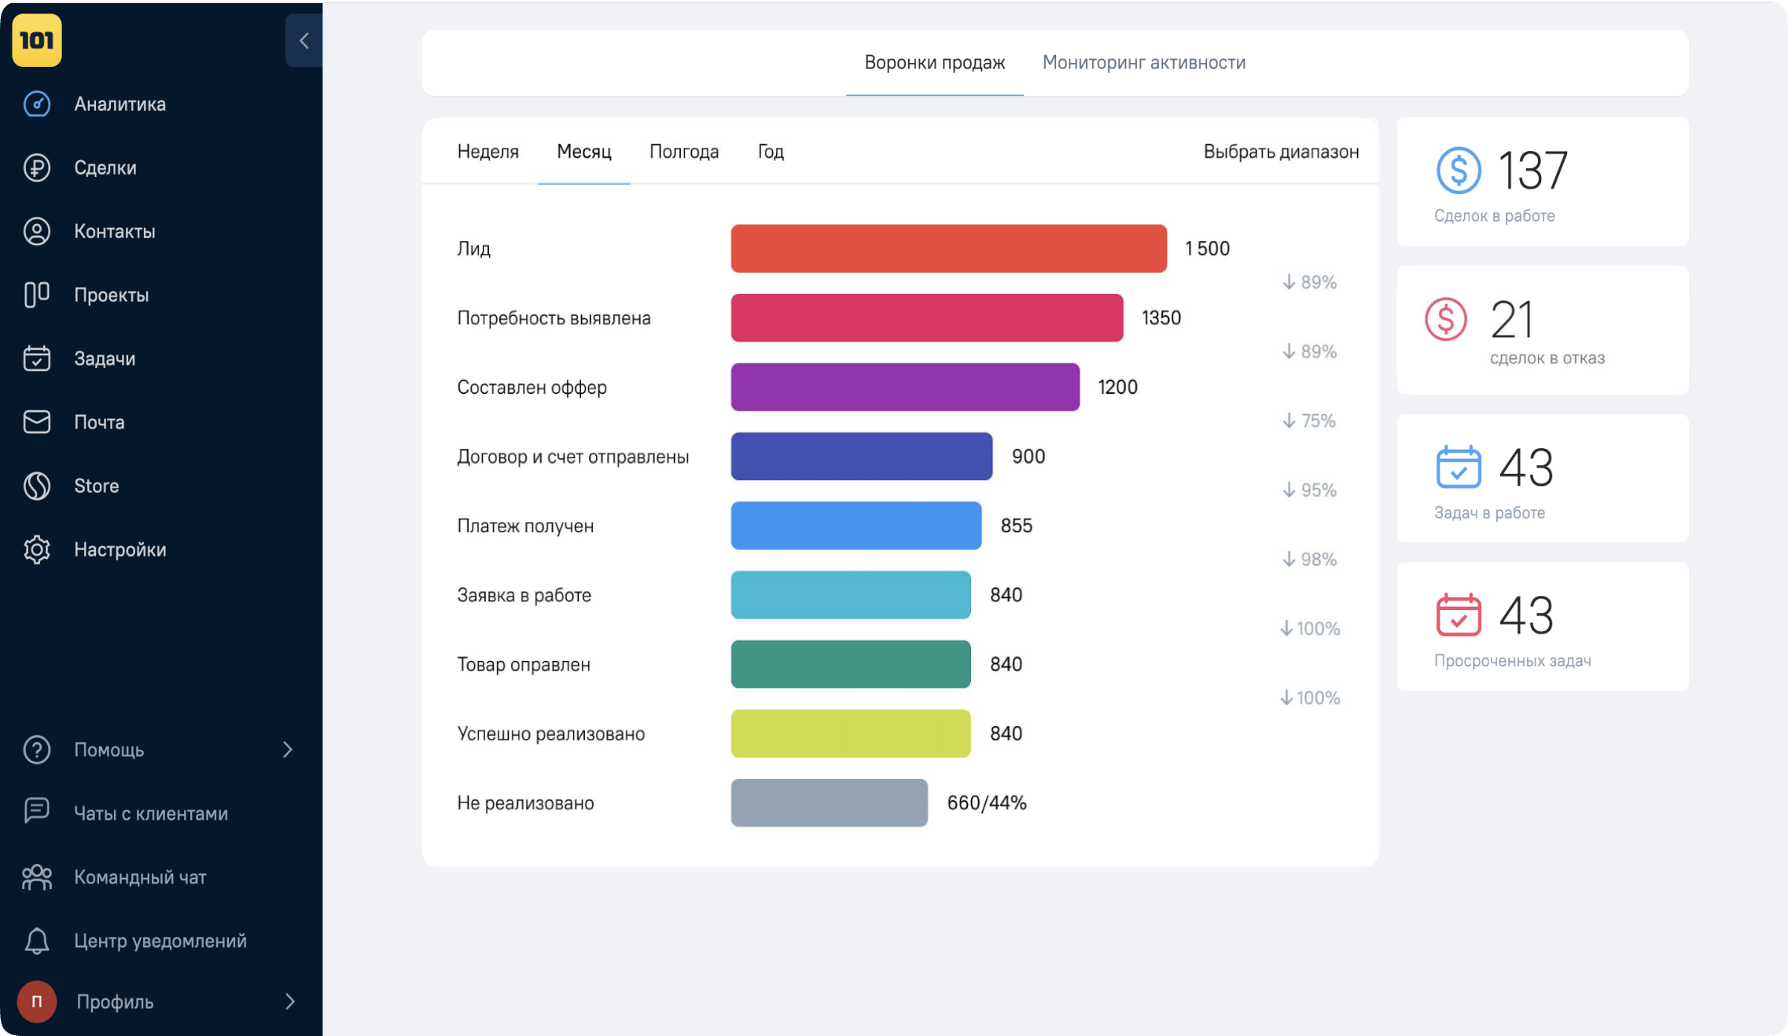Image resolution: width=1788 pixels, height=1036 pixels.
Task: Open the Почта envelope icon
Action: 37,422
